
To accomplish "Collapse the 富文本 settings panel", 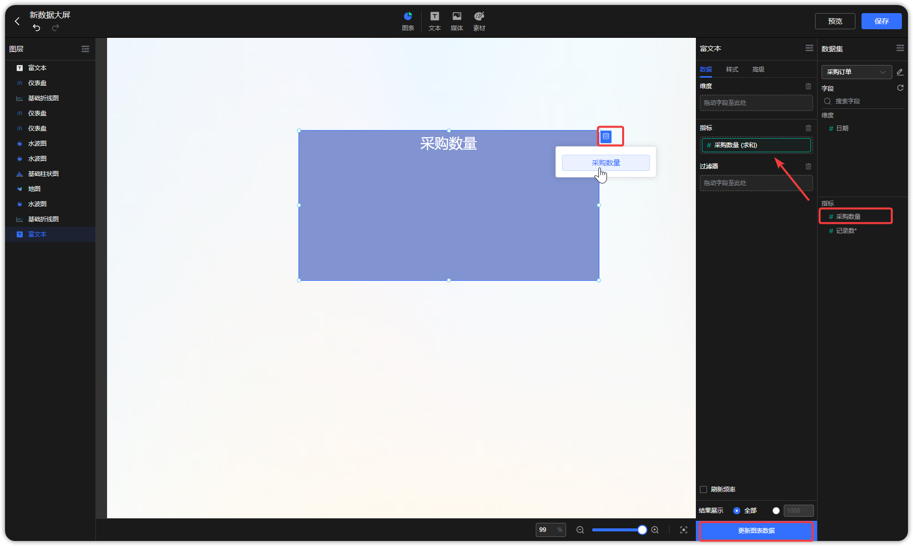I will pyautogui.click(x=809, y=48).
